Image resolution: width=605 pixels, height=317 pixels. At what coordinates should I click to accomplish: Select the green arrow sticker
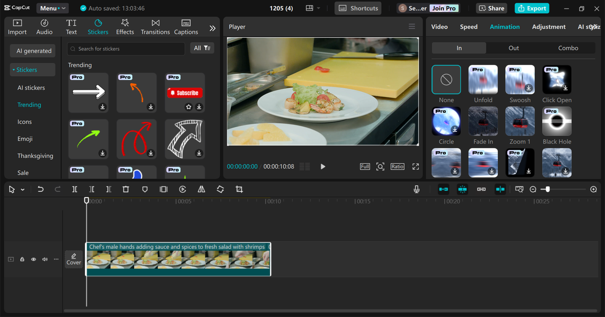[88, 139]
